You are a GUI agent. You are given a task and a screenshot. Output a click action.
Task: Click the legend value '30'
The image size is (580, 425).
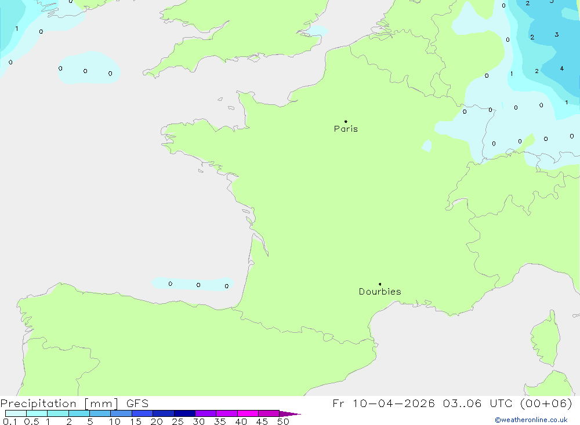click(x=199, y=422)
